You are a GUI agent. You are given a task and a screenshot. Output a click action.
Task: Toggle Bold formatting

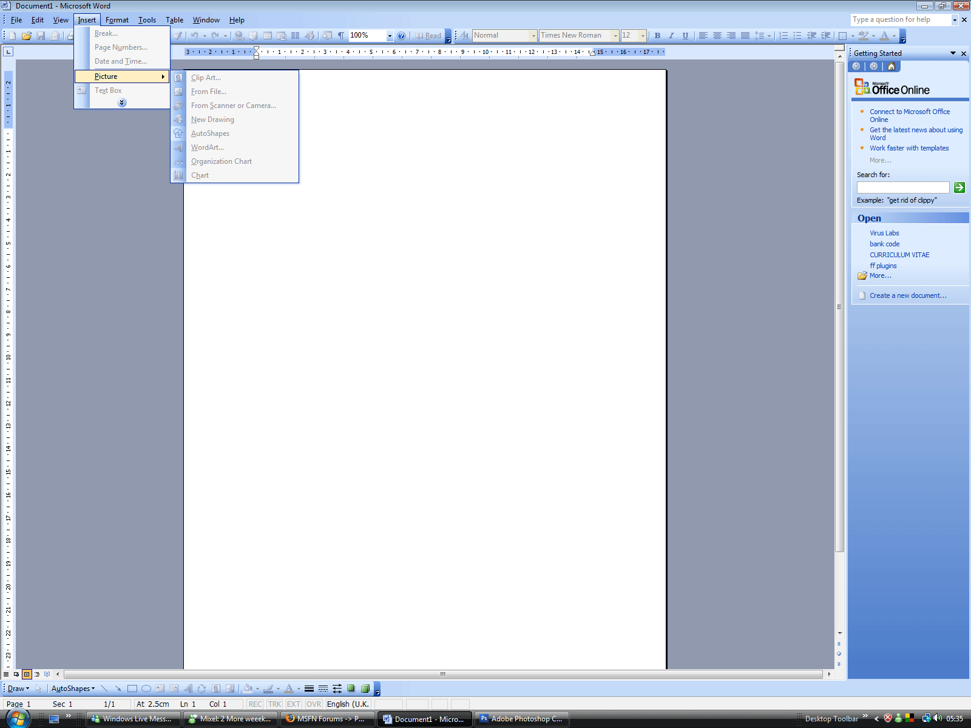(x=657, y=36)
